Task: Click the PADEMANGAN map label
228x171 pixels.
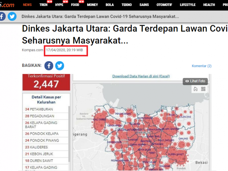Action: tap(145, 118)
